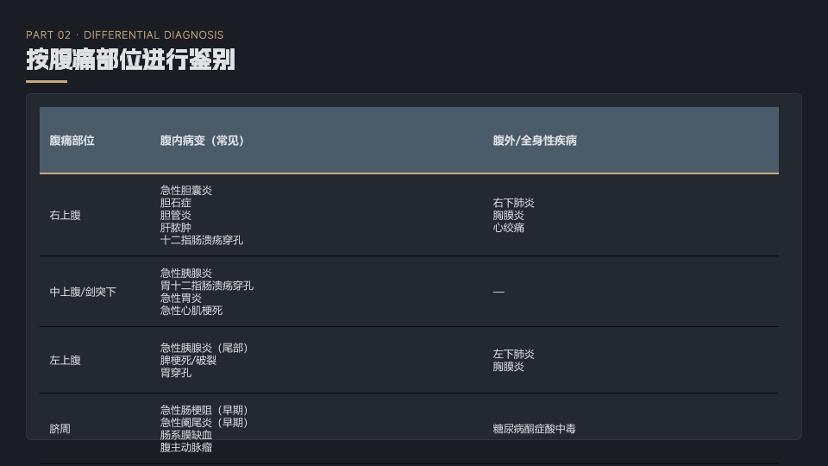828x466 pixels.
Task: Click the 脾梗死/破裂 entry
Action: 188,361
